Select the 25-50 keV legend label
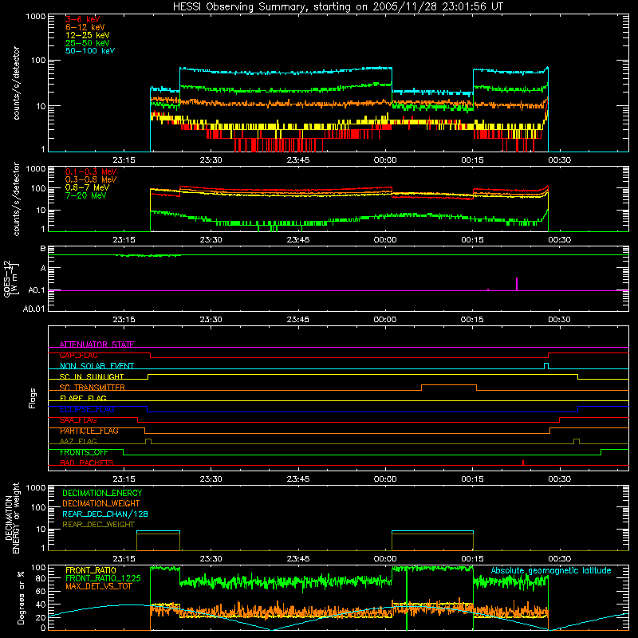 coord(88,43)
